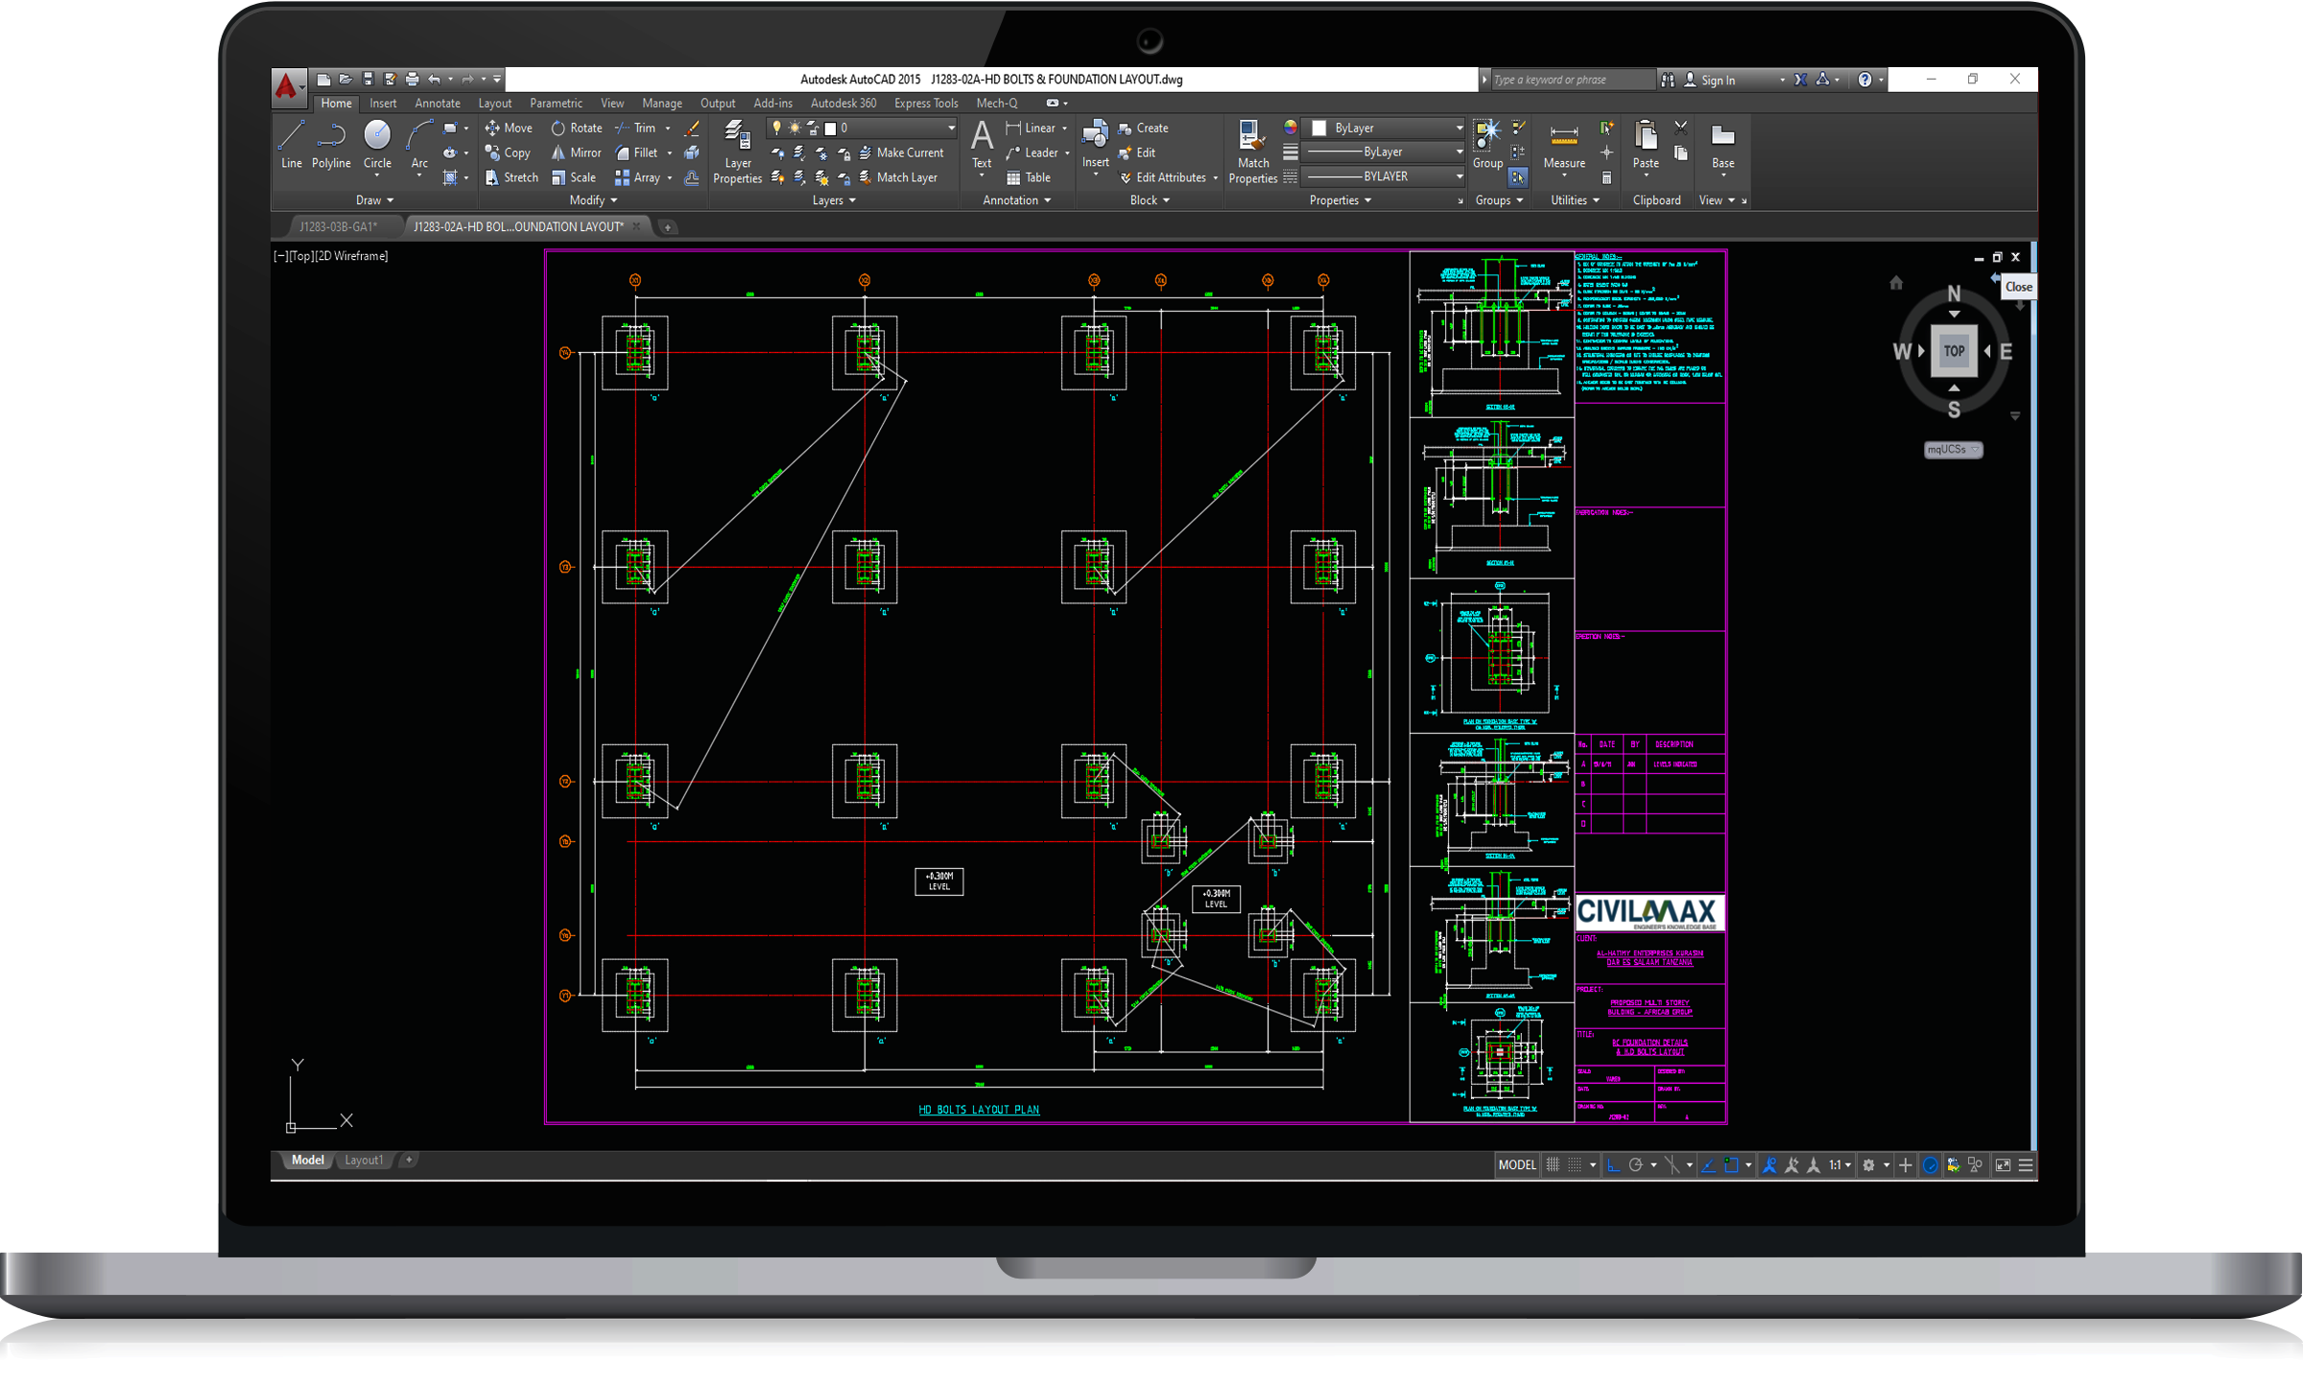Pick the Scale tool
This screenshot has height=1385, width=2303.
tap(573, 177)
